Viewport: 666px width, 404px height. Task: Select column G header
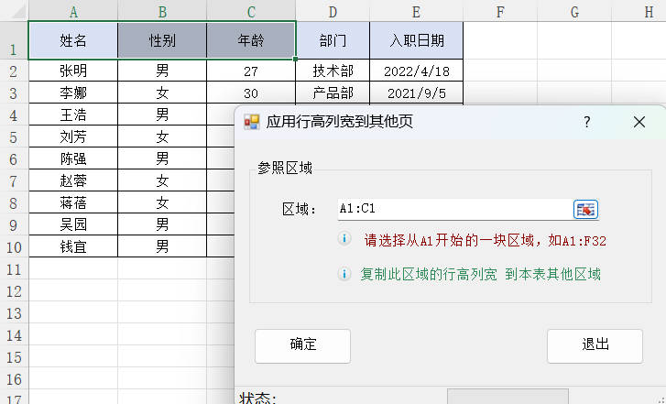click(573, 11)
